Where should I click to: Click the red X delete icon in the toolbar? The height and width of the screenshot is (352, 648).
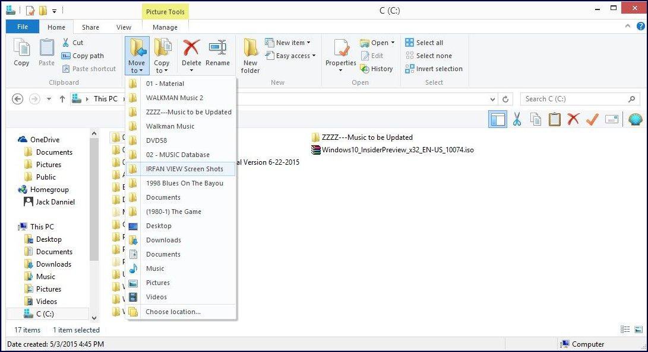coord(572,119)
